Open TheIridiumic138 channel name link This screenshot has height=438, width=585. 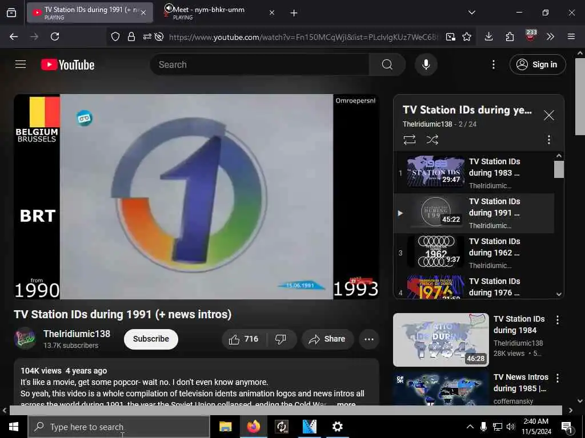coord(77,334)
